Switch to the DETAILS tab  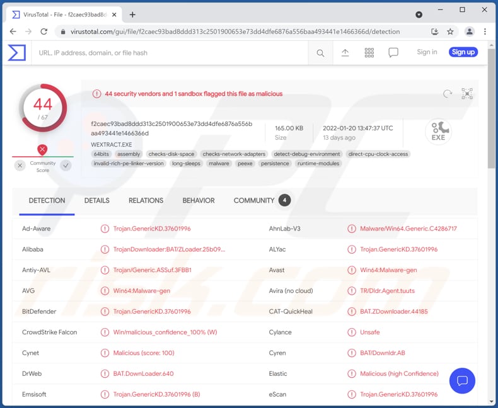97,200
